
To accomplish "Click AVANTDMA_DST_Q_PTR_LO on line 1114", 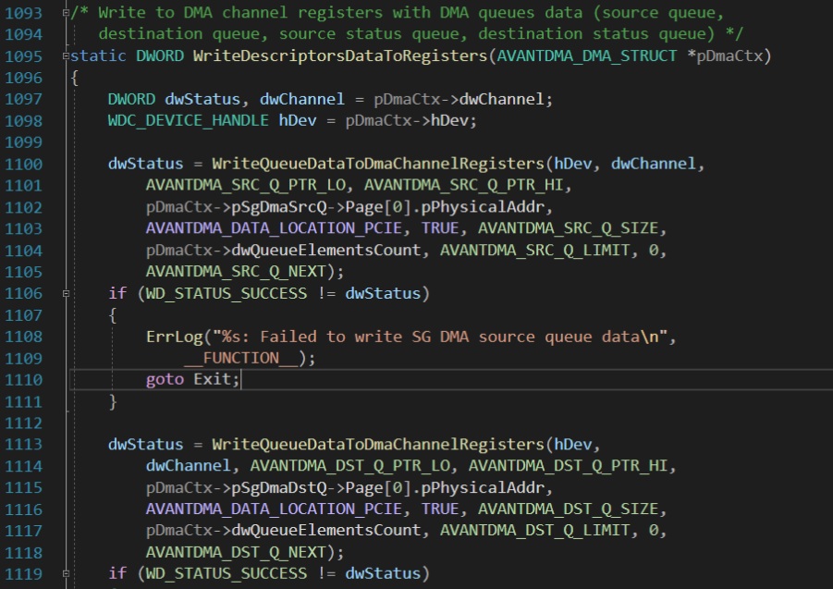I will [x=349, y=466].
